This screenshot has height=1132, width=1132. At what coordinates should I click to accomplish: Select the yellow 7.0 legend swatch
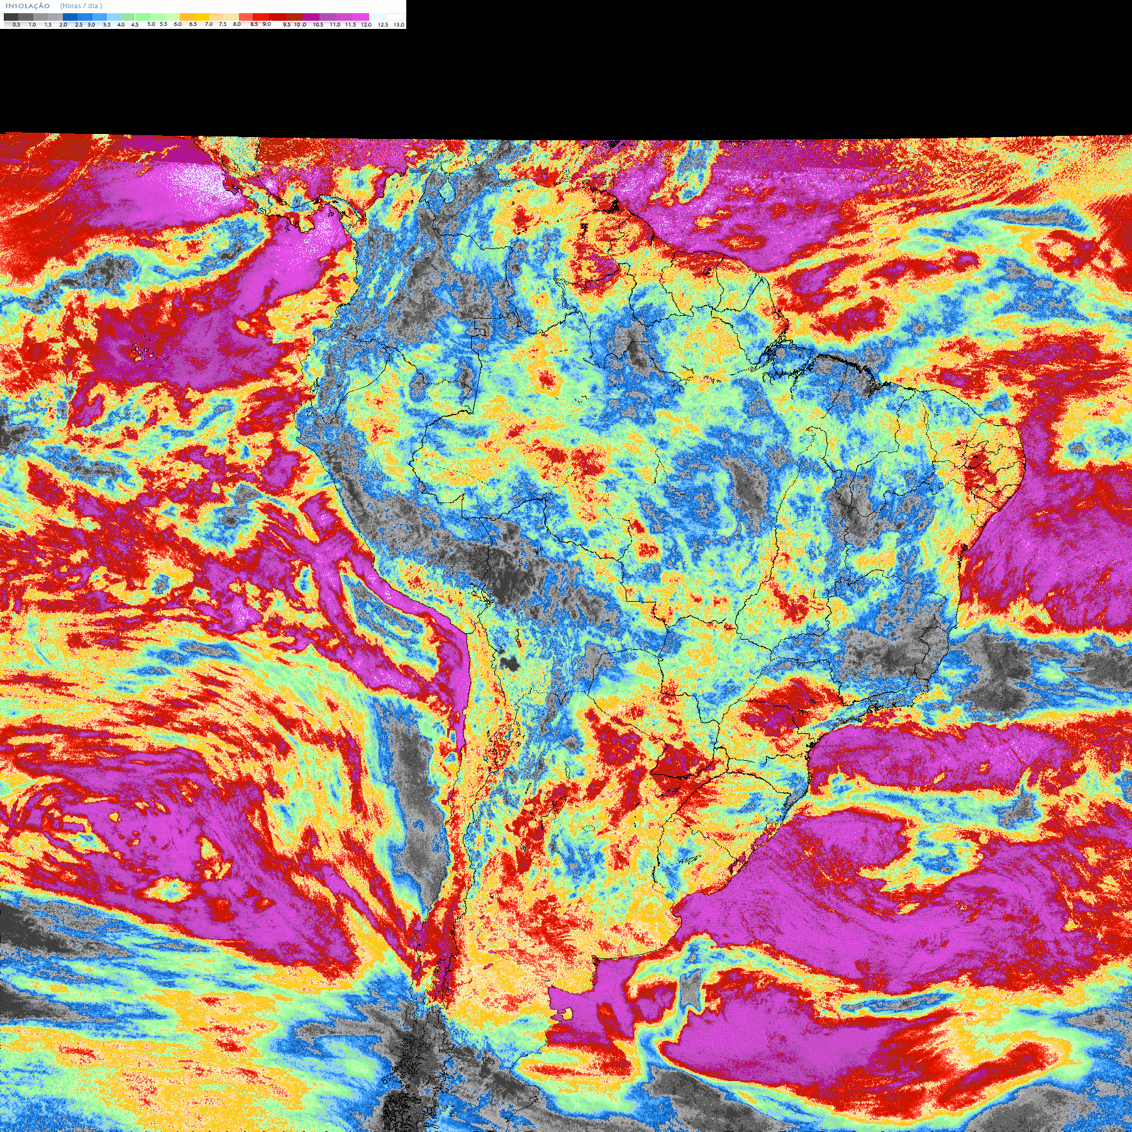[202, 17]
